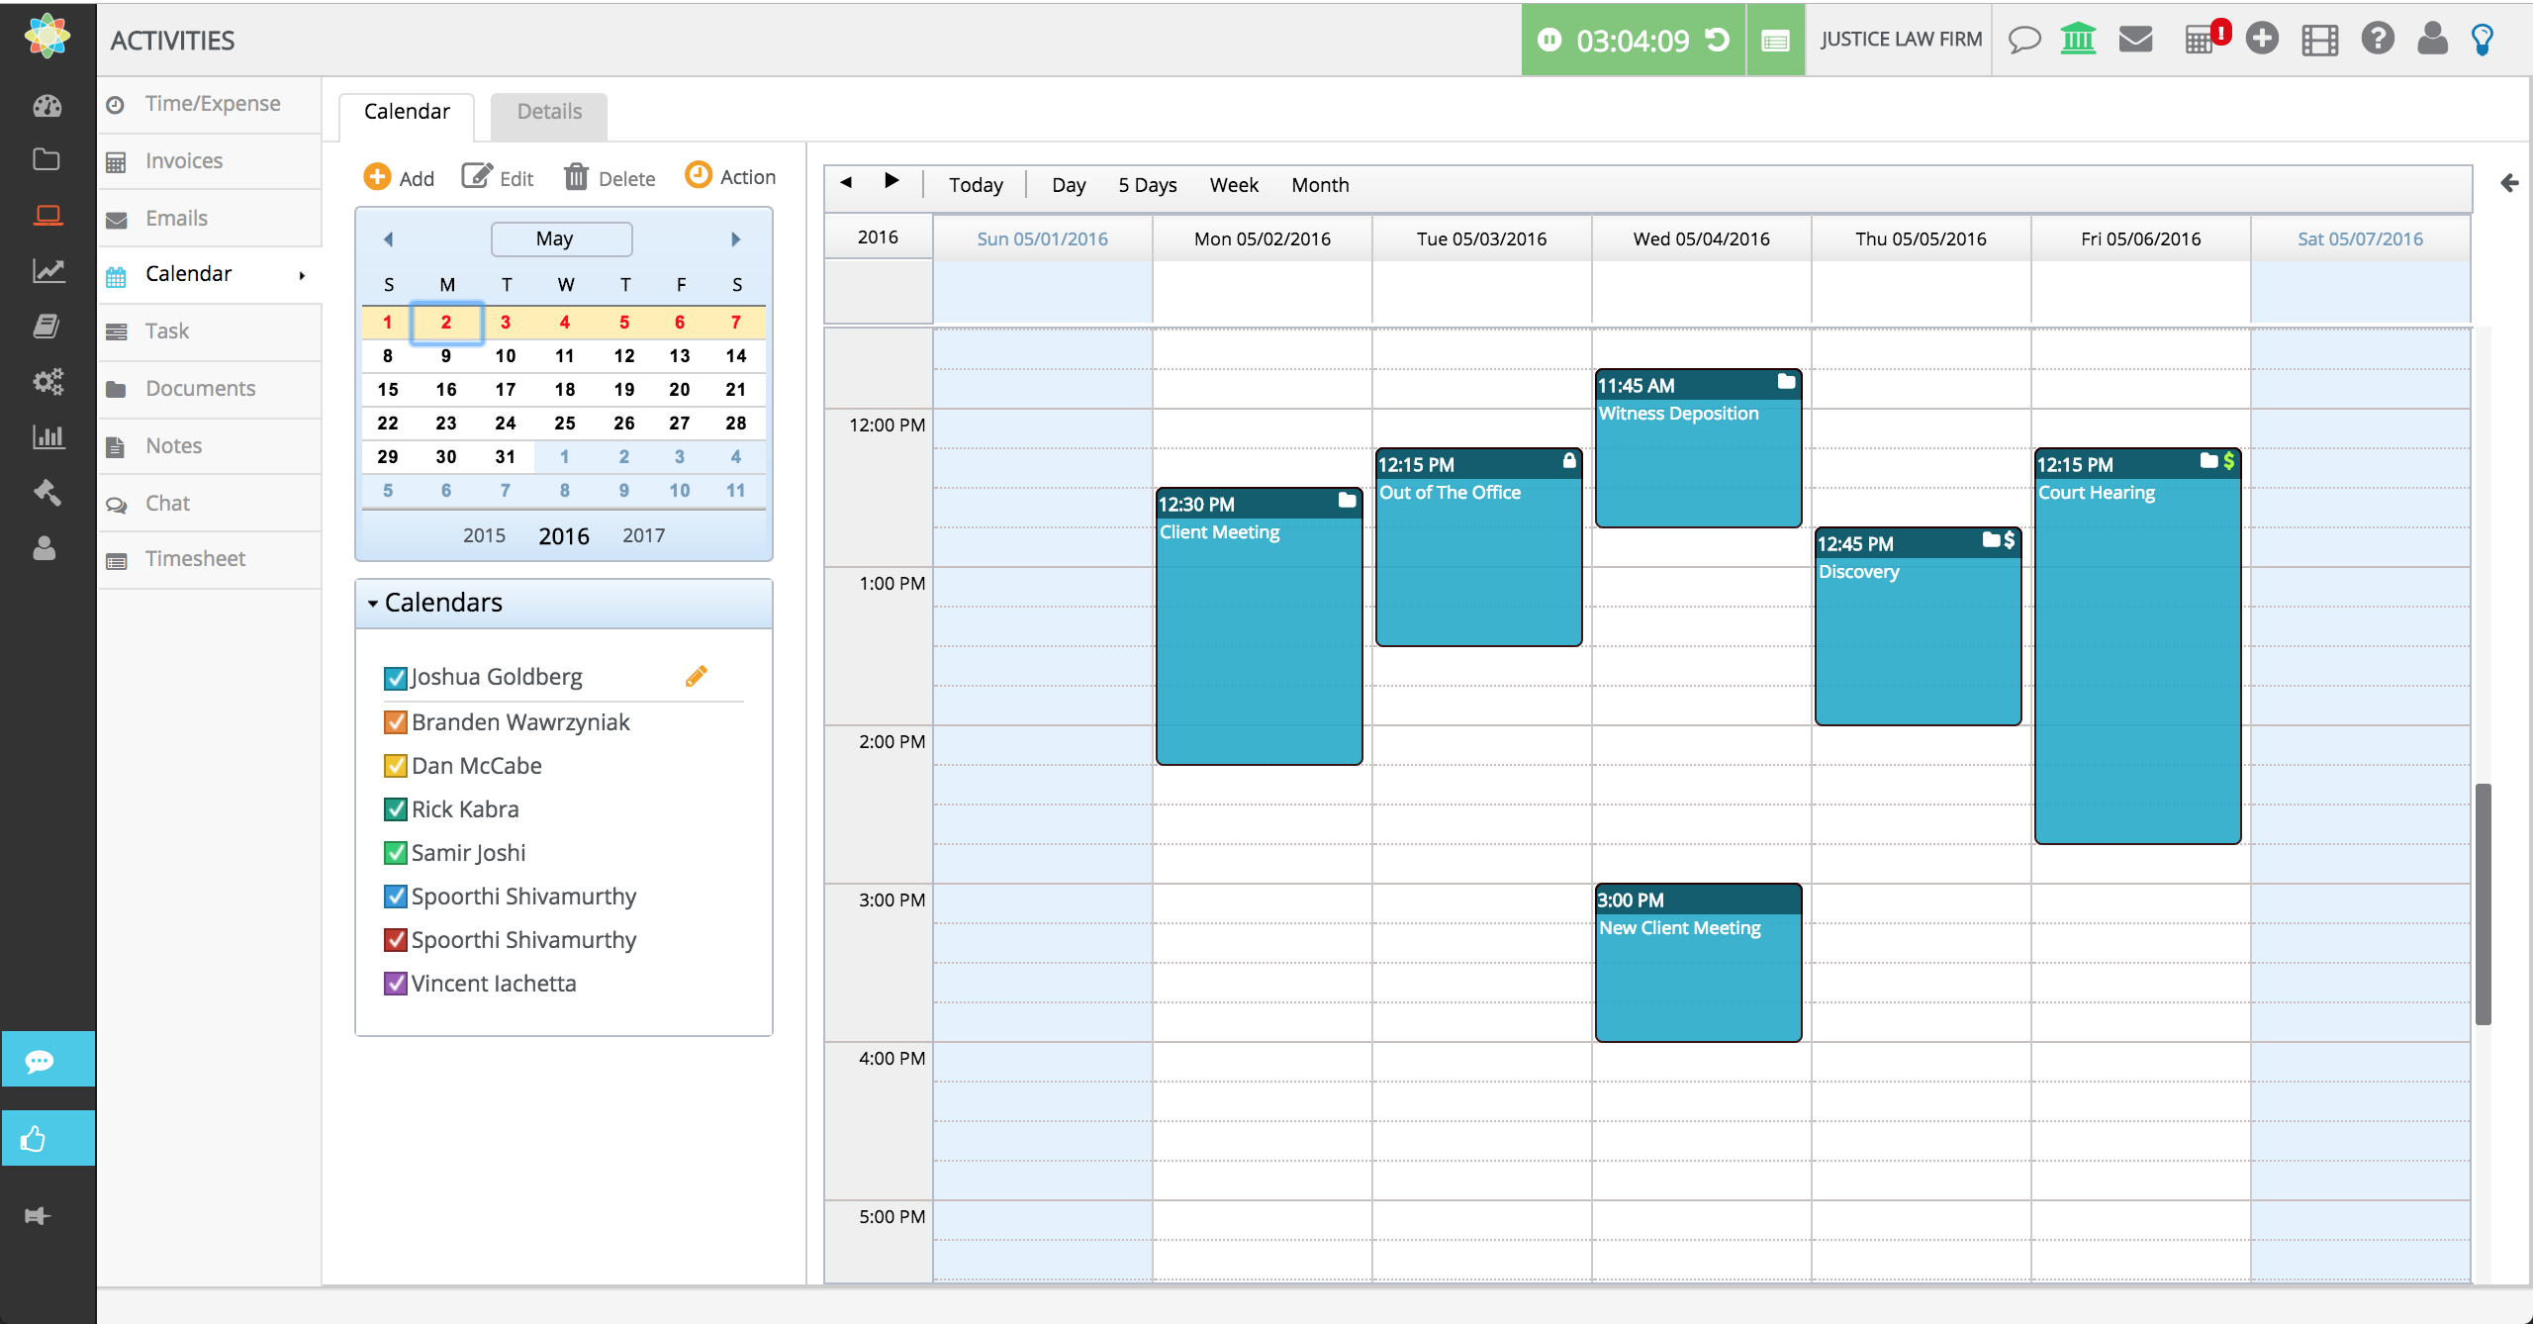Toggle Dan McCabe calendar checkbox
Image resolution: width=2533 pixels, height=1324 pixels.
(395, 766)
